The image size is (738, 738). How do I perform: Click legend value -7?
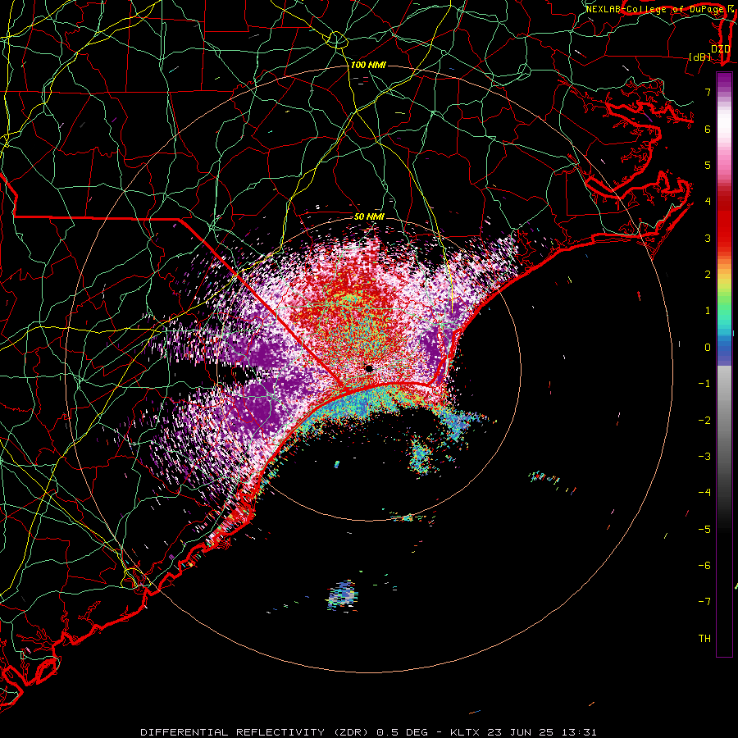click(x=704, y=602)
